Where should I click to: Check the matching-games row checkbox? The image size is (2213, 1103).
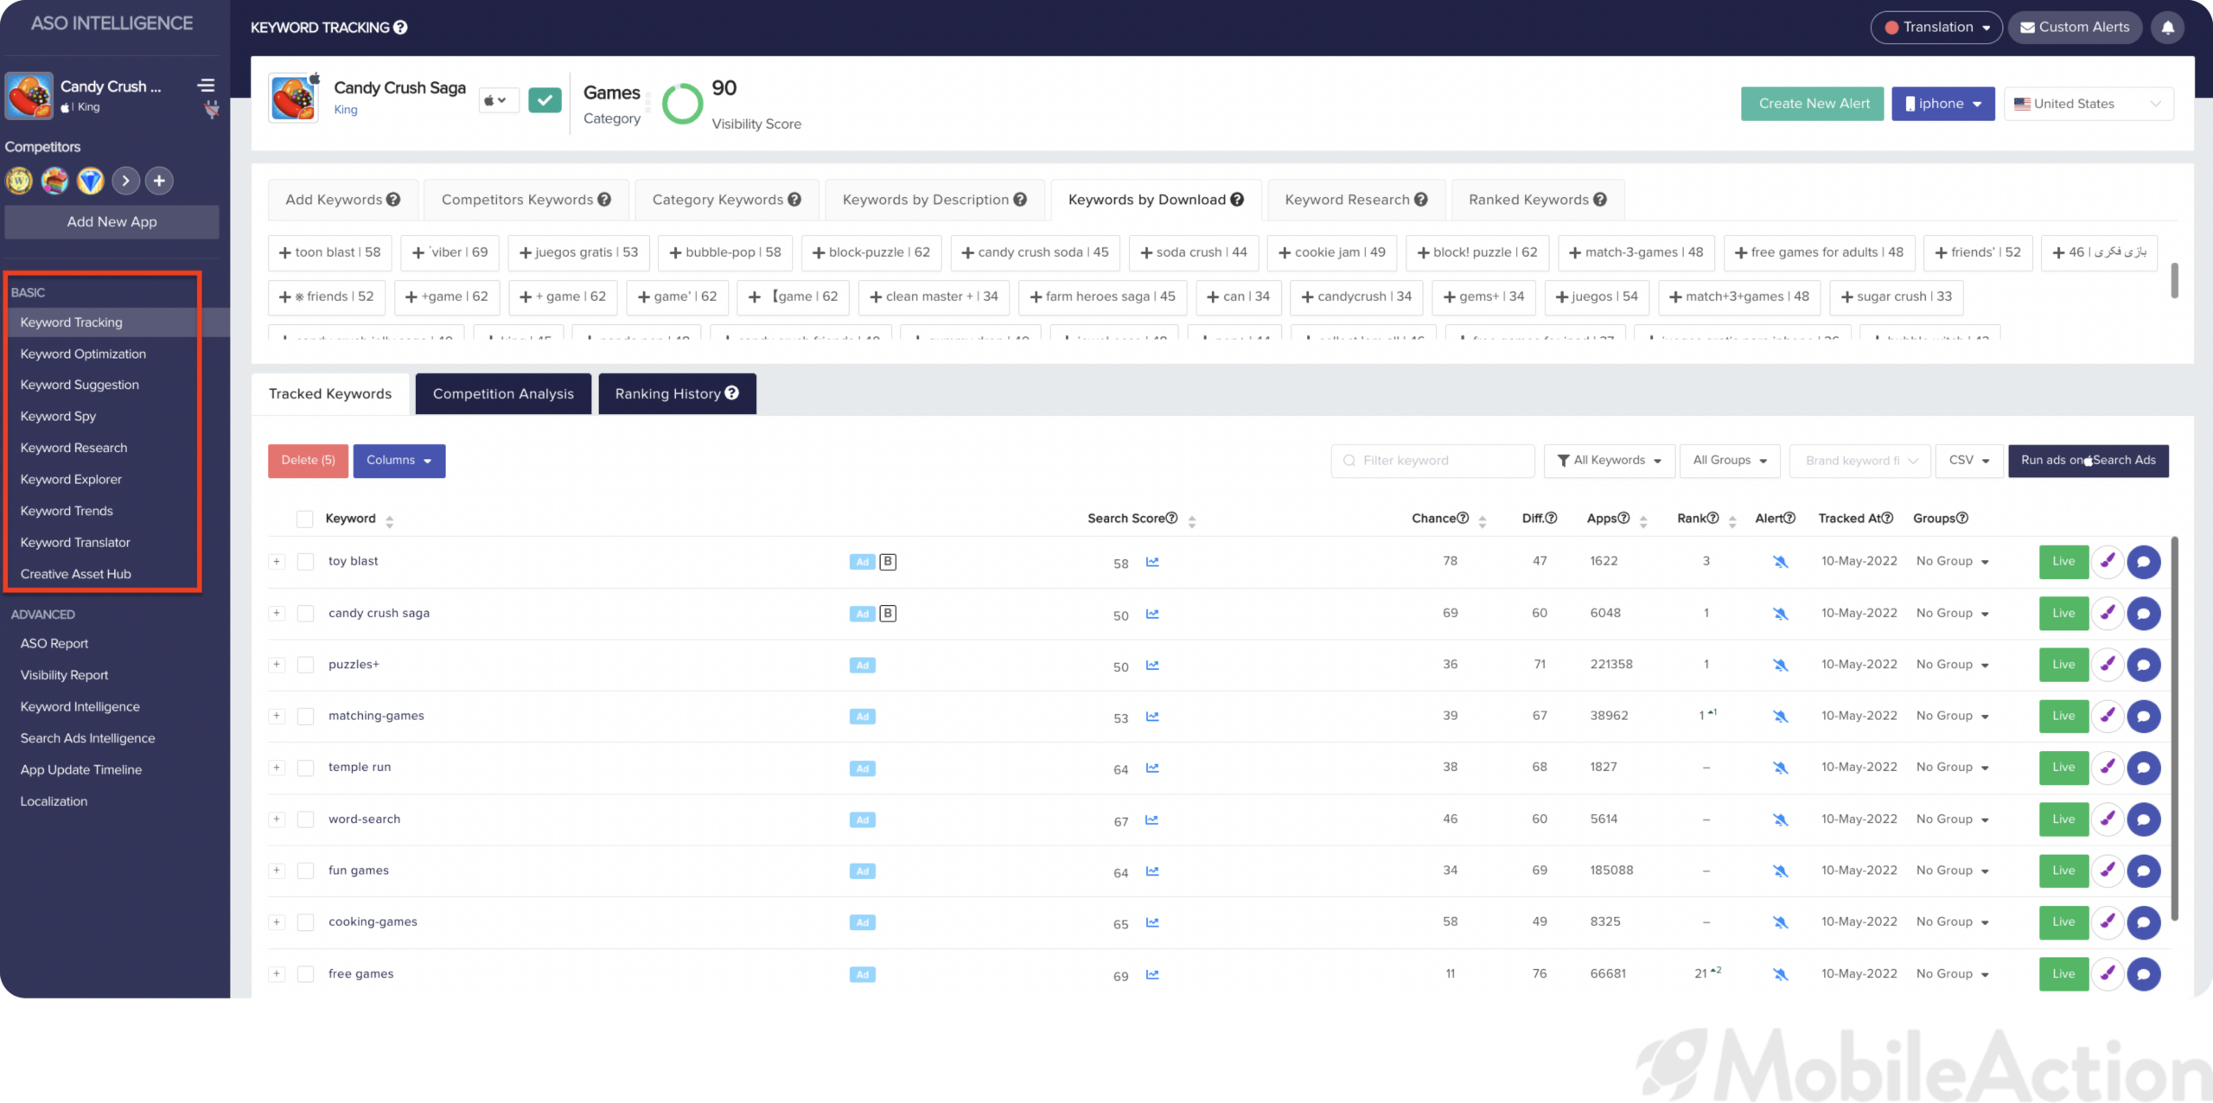(x=305, y=716)
